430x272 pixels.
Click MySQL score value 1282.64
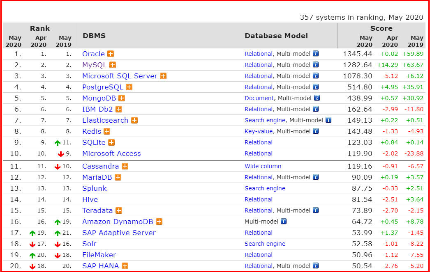coord(358,65)
